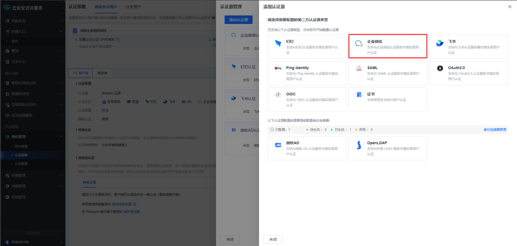Switch to the 移动办公用户 tab
This screenshot has width=517, height=246.
click(x=106, y=7)
